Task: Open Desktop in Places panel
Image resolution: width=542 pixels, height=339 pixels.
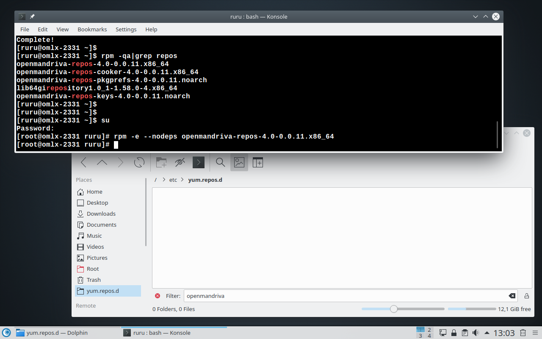Action: click(x=108, y=203)
